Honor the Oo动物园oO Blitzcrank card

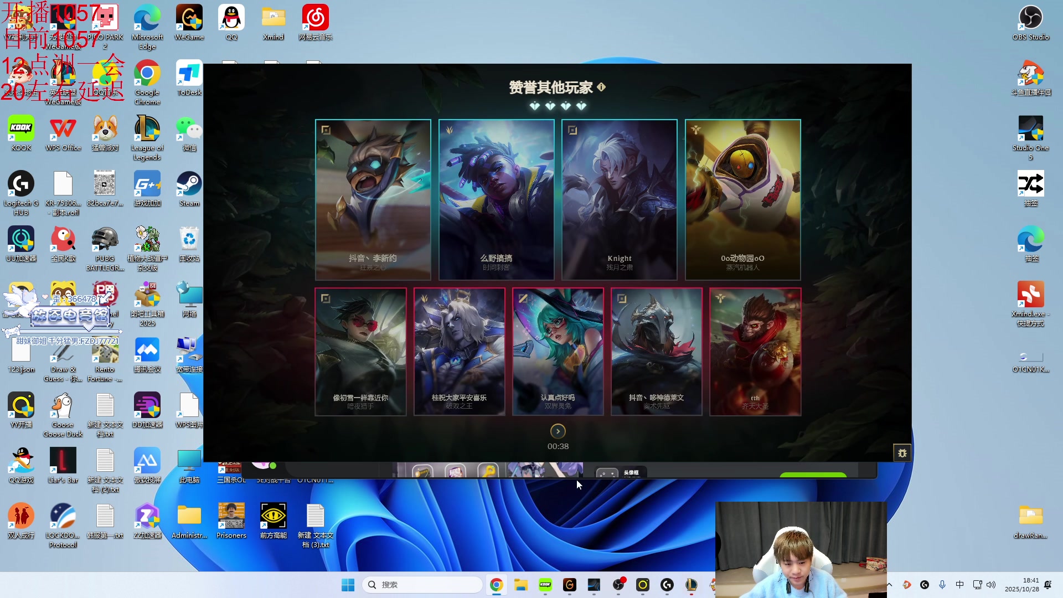(742, 199)
